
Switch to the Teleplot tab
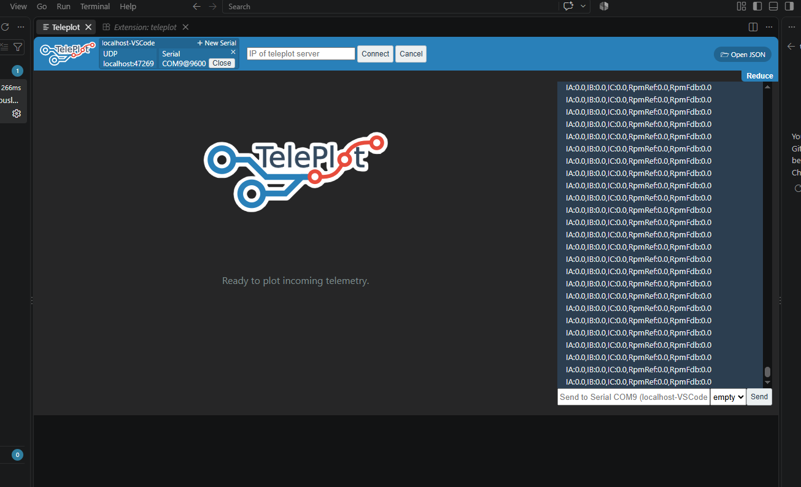pyautogui.click(x=66, y=27)
